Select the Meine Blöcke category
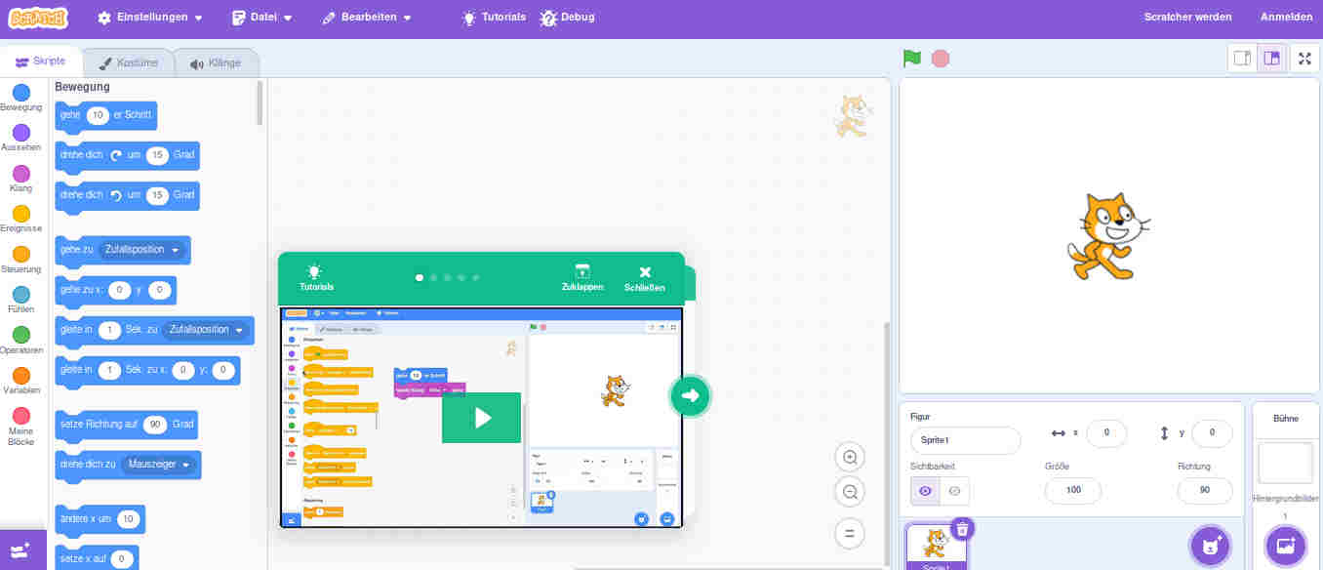 click(x=20, y=427)
